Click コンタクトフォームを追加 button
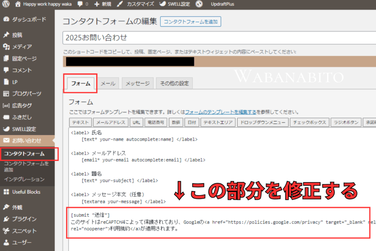The width and height of the screenshot is (376, 251). click(x=191, y=22)
